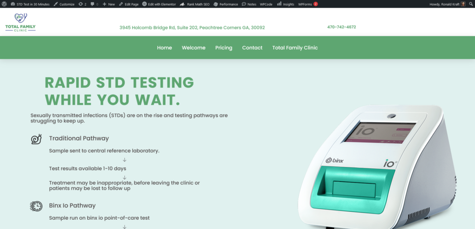Launch Edit with Elementor
The height and width of the screenshot is (229, 475).
tap(159, 4)
